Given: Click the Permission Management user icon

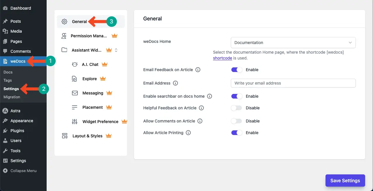Looking at the screenshot, I should click(x=64, y=36).
